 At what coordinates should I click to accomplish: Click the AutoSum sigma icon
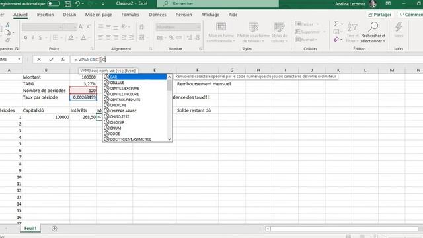336,24
